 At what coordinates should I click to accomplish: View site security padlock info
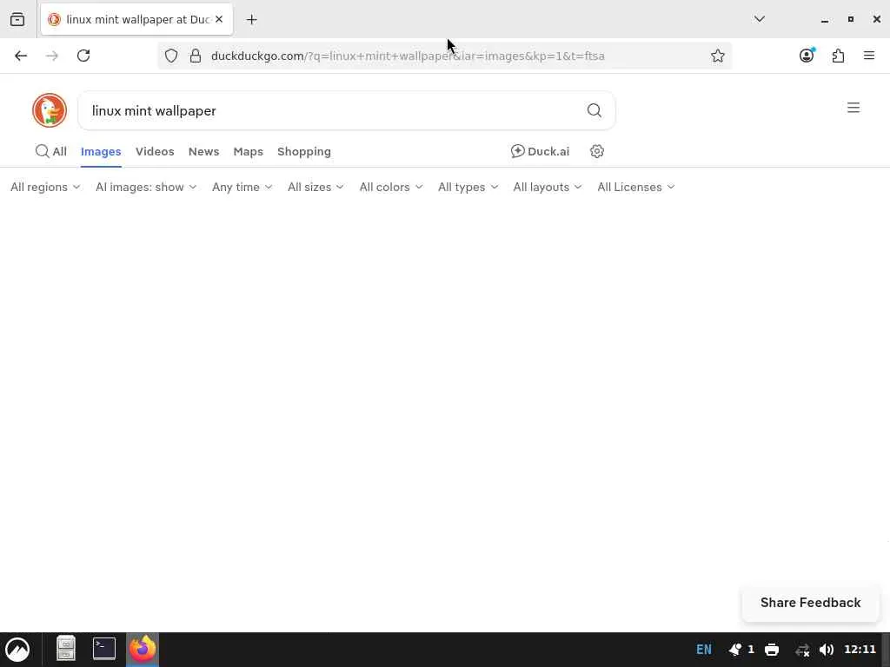(196, 56)
